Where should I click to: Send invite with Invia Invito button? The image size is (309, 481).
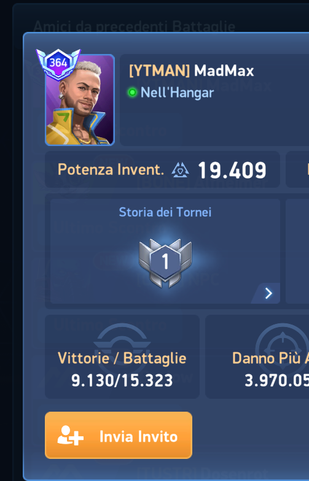[119, 436]
